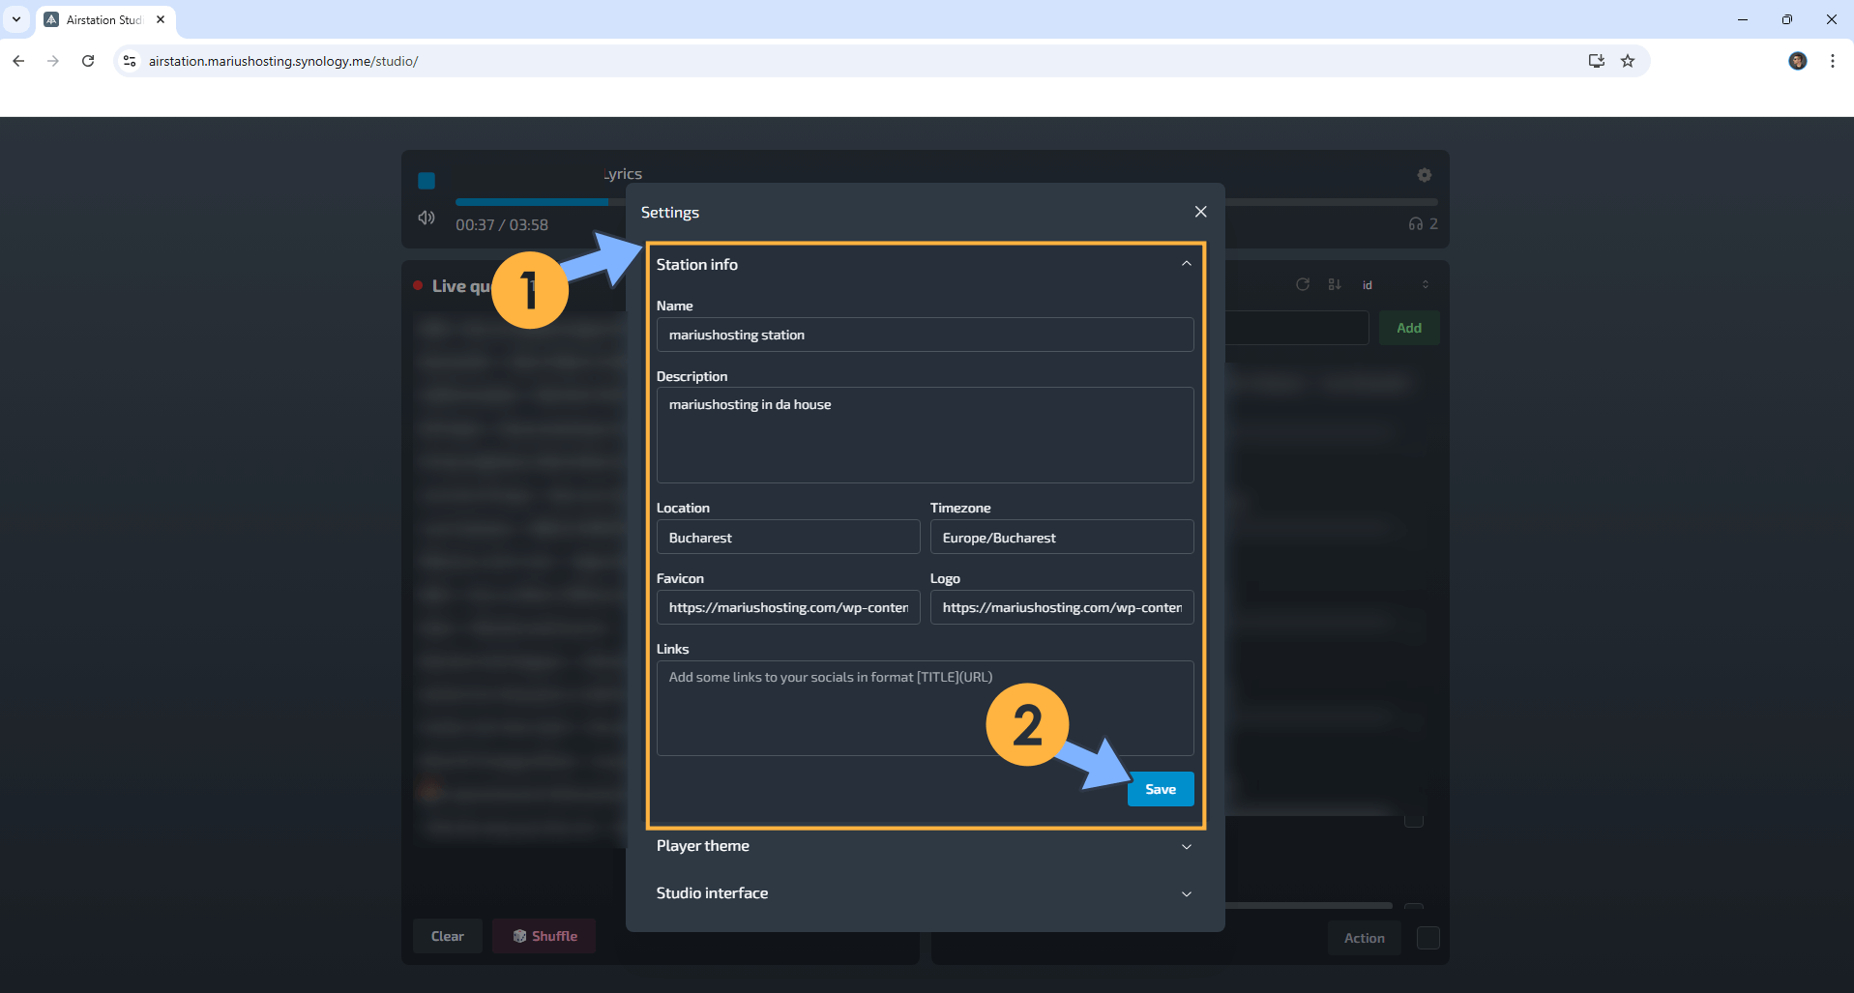1854x993 pixels.
Task: Open the gear settings icon above the queue
Action: [x=1423, y=175]
